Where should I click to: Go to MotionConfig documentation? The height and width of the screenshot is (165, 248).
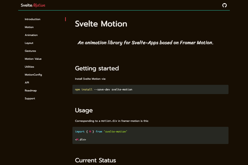pyautogui.click(x=33, y=75)
